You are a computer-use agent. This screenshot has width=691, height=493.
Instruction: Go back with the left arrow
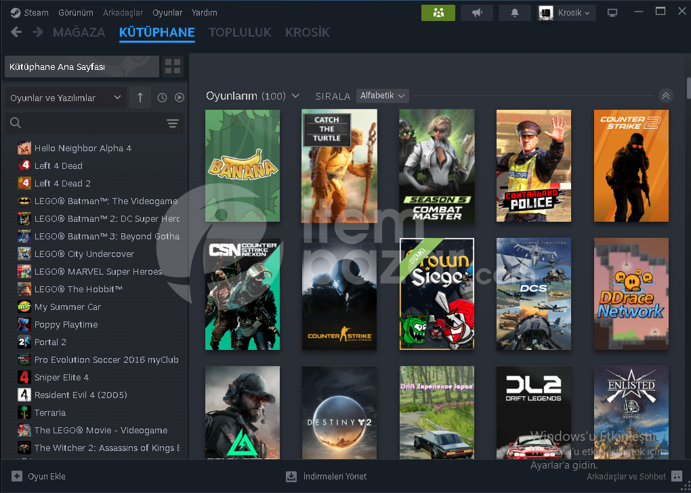[16, 32]
